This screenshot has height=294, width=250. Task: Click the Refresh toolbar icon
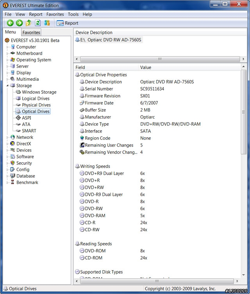38,23
